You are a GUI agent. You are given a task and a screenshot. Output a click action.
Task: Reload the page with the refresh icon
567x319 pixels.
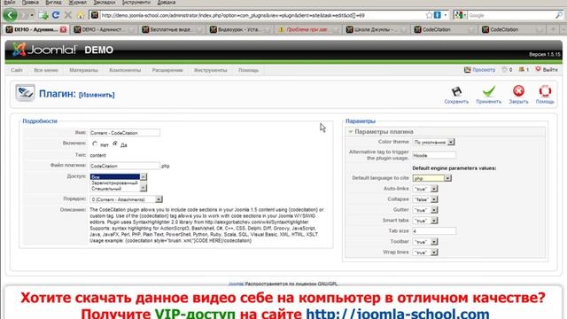point(56,15)
